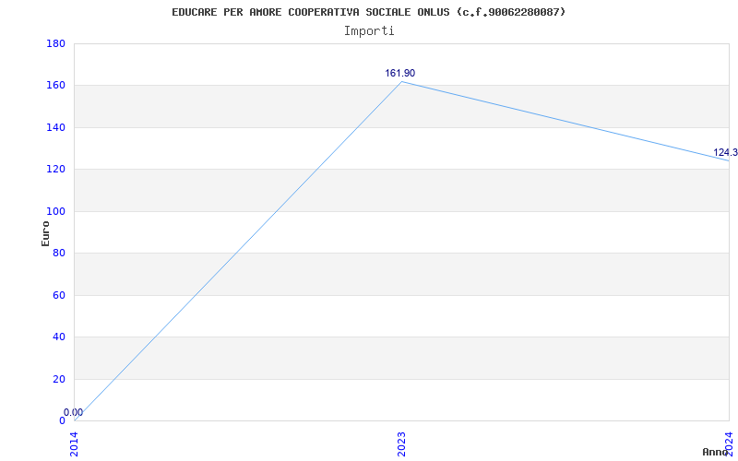Click the 2024 x-axis year label
This screenshot has height=461, width=738.
coord(729,444)
